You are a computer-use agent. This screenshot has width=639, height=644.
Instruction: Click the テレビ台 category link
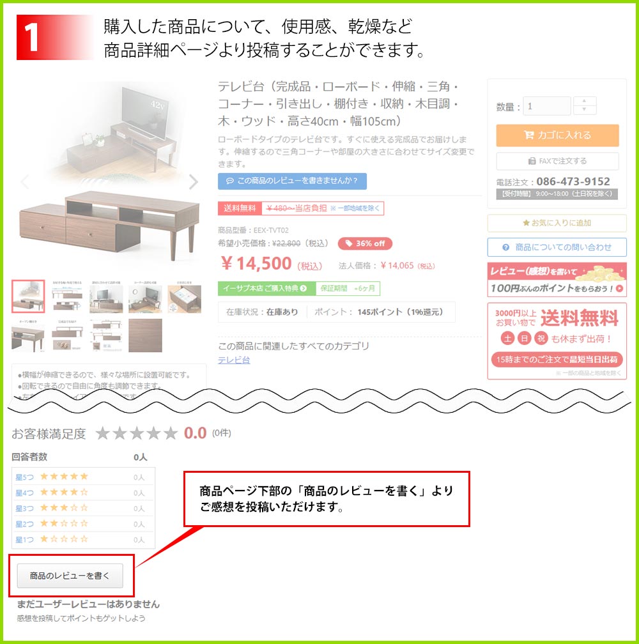(x=234, y=360)
